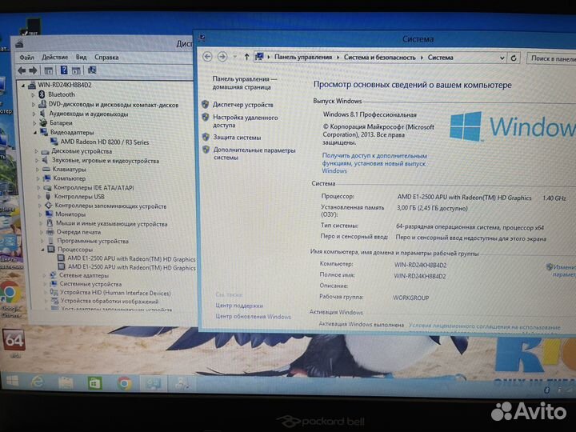Click back button in Система window
Image resolution: width=576 pixels, height=432 pixels.
[207, 57]
